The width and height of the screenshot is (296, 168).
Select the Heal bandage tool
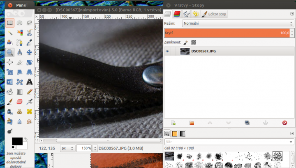pyautogui.click(x=29, y=112)
